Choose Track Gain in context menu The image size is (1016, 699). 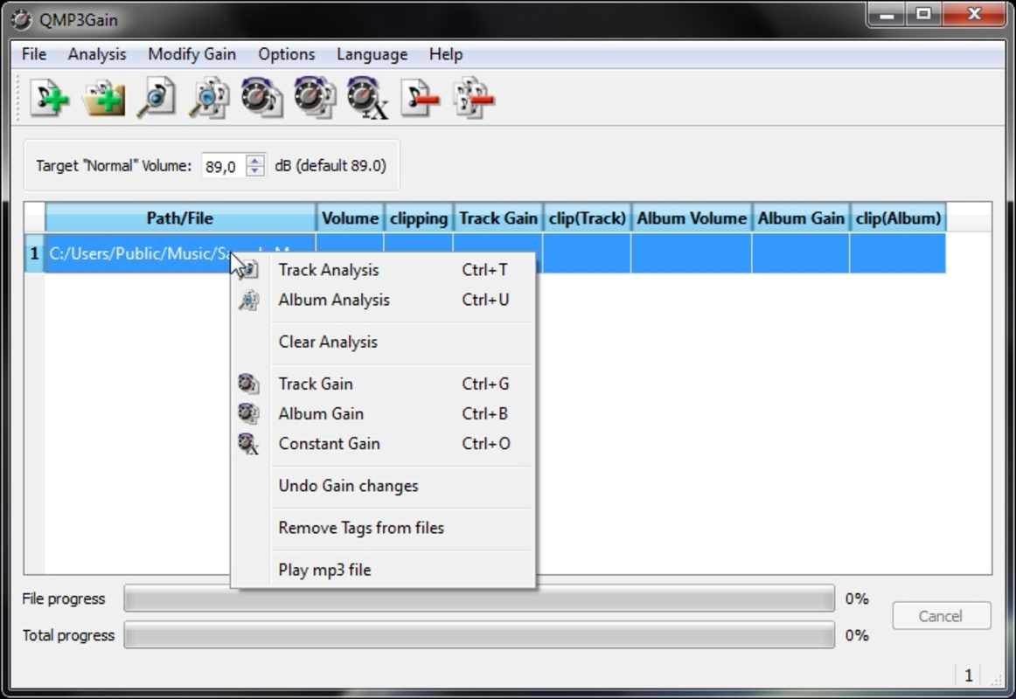point(383,384)
